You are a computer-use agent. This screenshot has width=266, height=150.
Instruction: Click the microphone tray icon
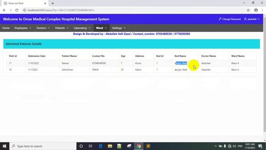225,146
